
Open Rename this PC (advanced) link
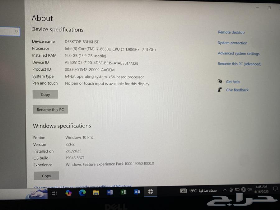240,64
